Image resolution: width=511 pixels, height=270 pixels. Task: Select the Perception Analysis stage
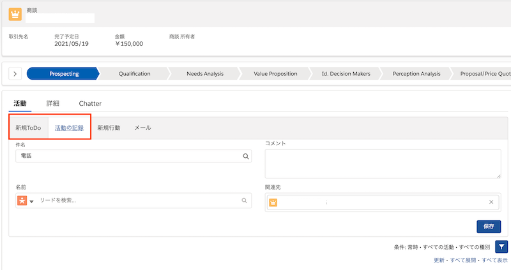coord(416,74)
